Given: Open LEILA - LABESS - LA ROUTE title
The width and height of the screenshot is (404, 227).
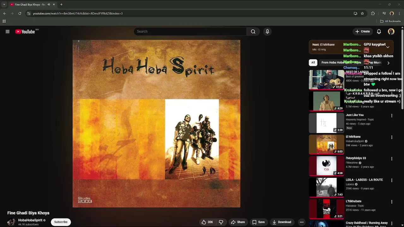Looking at the screenshot, I should point(364,180).
